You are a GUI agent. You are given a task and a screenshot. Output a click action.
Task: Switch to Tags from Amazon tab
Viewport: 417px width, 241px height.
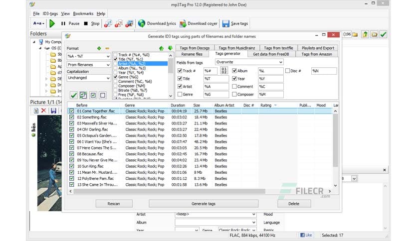point(316,54)
